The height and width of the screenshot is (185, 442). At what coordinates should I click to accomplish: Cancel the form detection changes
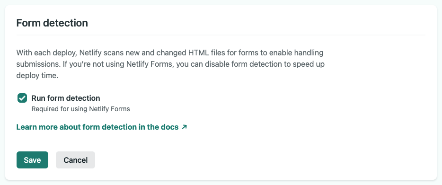[x=75, y=160]
